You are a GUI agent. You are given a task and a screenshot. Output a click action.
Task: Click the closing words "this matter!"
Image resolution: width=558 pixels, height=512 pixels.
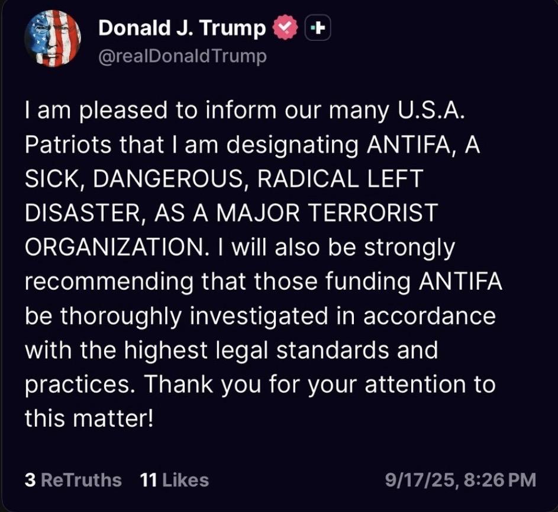pyautogui.click(x=89, y=419)
